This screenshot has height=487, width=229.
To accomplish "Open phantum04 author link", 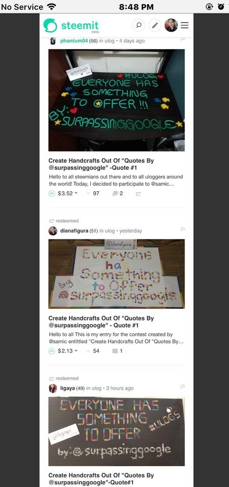I will tap(74, 41).
